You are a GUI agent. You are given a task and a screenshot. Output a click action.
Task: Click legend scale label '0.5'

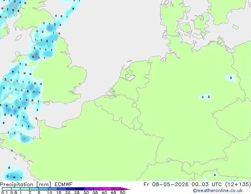click(x=13, y=192)
